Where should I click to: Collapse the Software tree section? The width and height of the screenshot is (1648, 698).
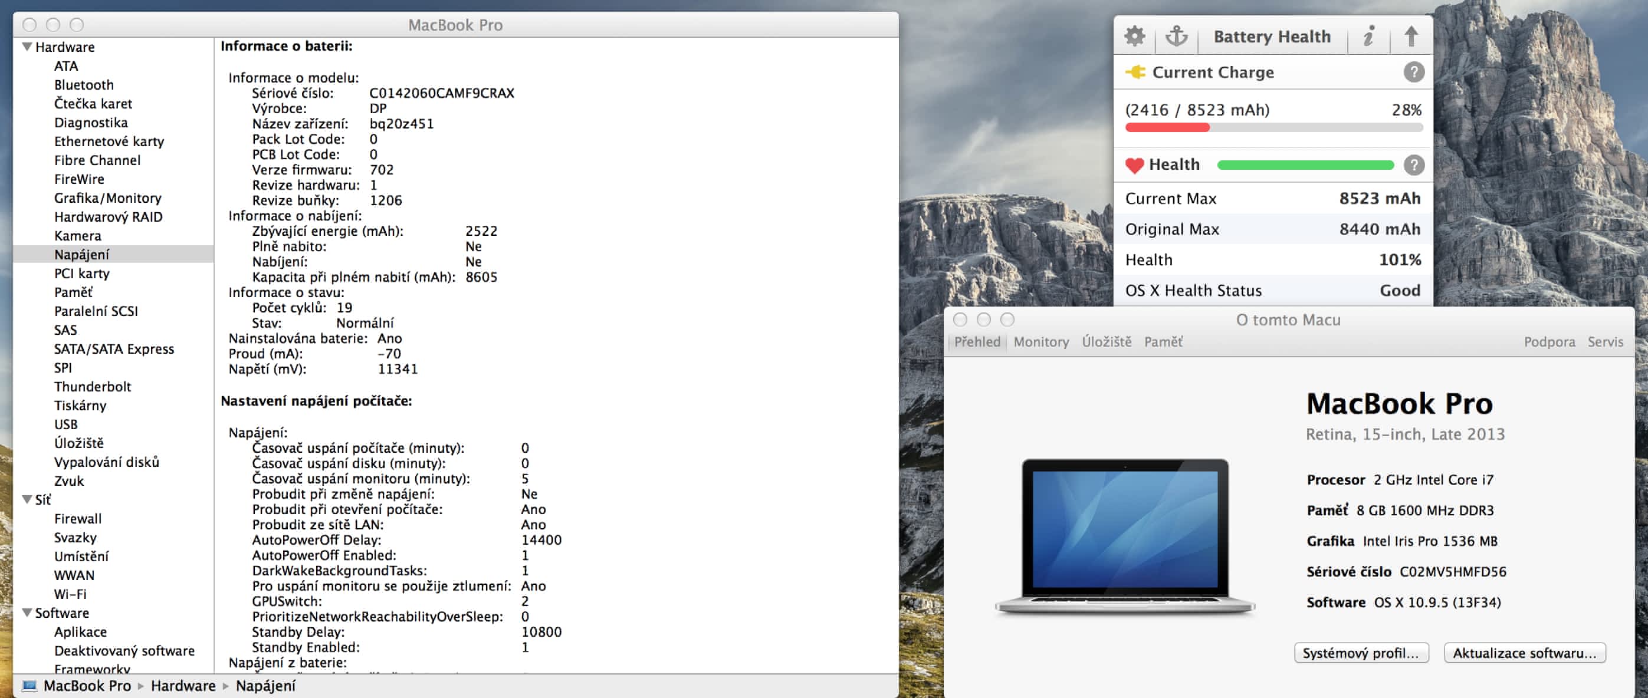(x=28, y=613)
